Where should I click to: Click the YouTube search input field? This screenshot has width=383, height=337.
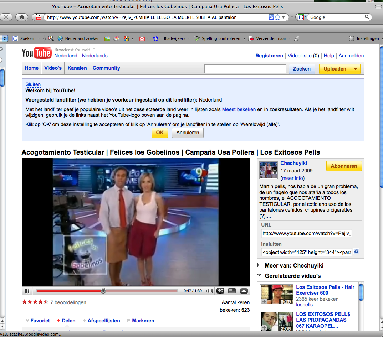pos(245,69)
